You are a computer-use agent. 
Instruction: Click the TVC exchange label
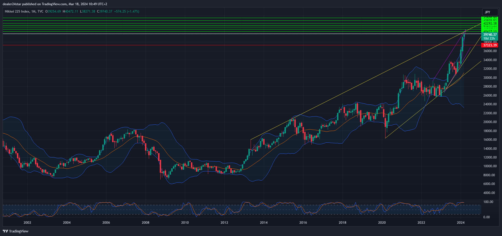pyautogui.click(x=40, y=11)
